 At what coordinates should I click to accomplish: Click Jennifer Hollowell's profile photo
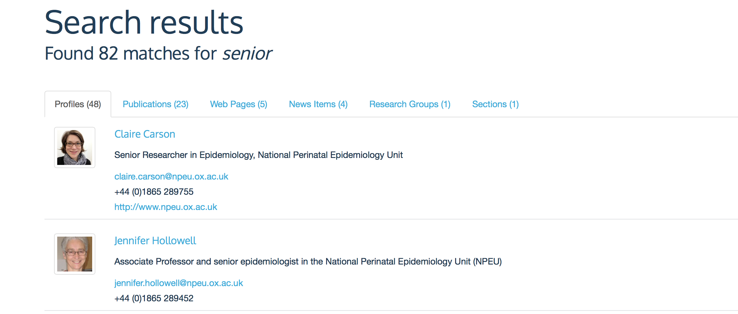(75, 254)
